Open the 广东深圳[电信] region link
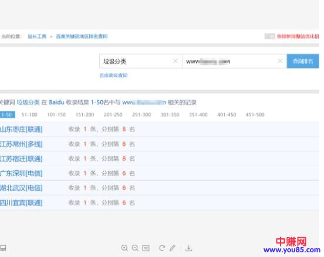Image resolution: width=324 pixels, height=257 pixels. tap(21, 173)
